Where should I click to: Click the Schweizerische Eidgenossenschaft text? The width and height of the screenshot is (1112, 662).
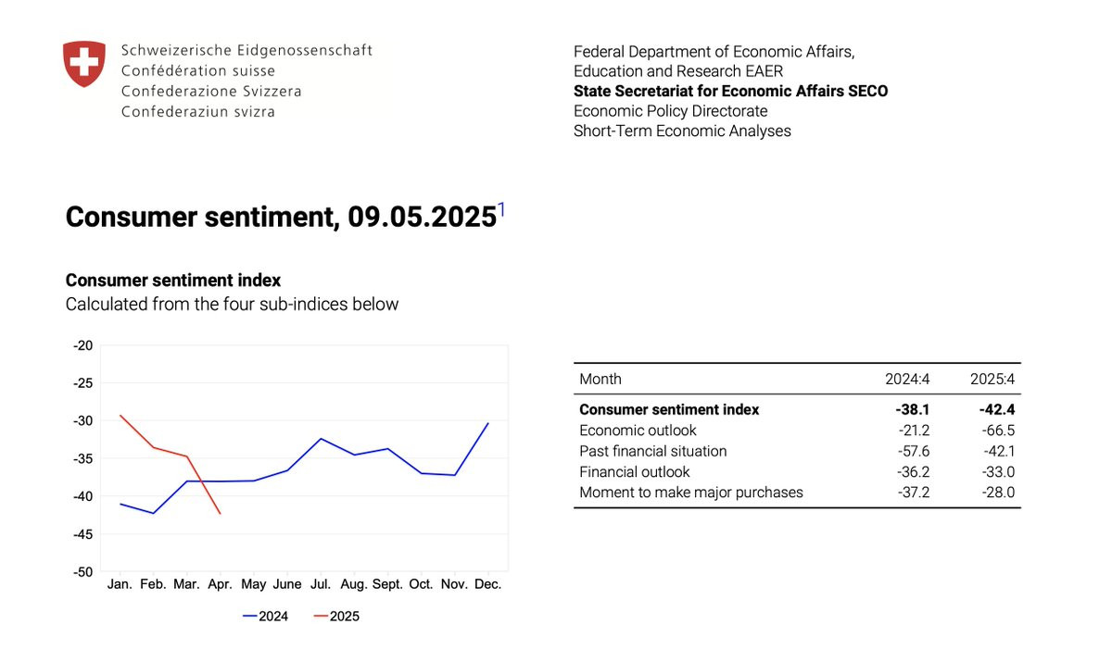[246, 50]
